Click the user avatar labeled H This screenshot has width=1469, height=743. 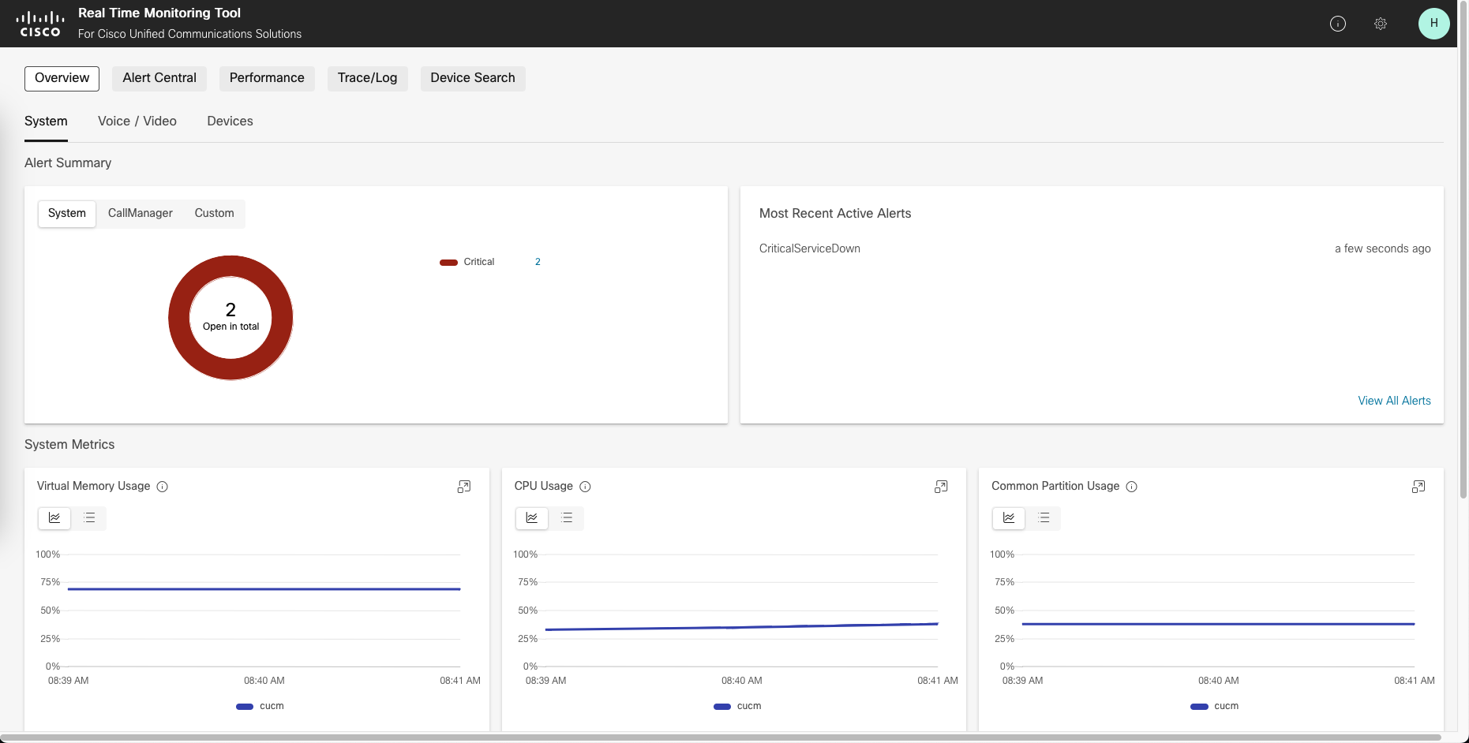[x=1433, y=24]
